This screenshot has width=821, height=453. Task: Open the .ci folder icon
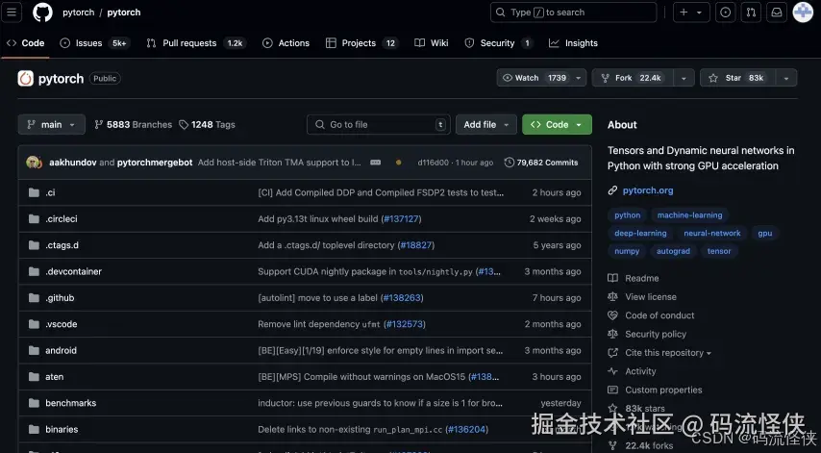[34, 192]
